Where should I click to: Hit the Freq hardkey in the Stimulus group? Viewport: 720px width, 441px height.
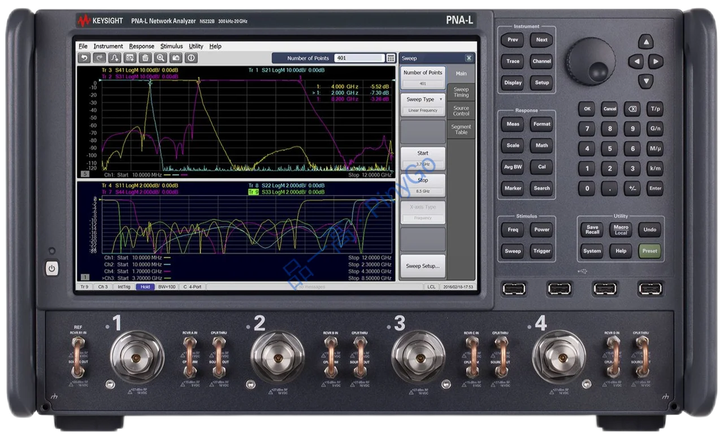pyautogui.click(x=513, y=230)
